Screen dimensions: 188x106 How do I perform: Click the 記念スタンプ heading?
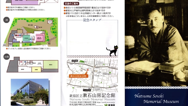92,20
